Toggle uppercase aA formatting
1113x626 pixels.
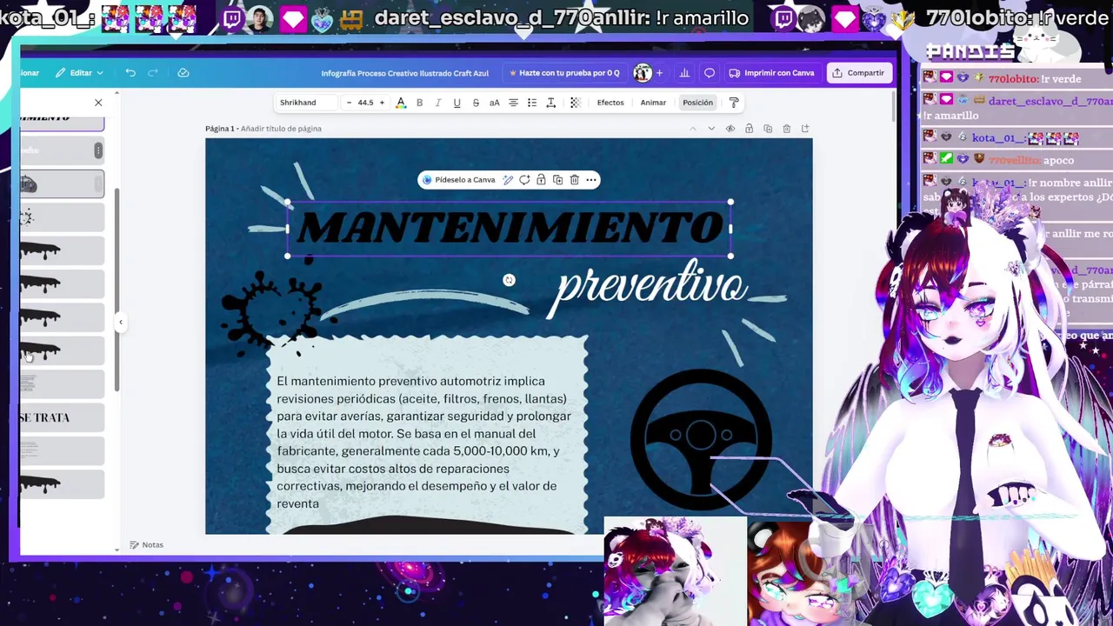[494, 103]
